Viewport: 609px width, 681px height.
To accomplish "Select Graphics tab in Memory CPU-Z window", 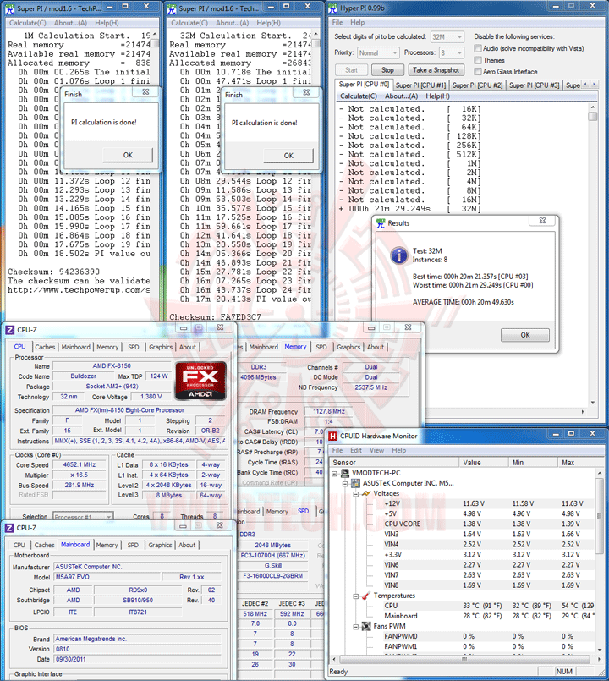I will (x=348, y=347).
